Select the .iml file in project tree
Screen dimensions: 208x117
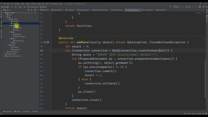[x=13, y=52]
